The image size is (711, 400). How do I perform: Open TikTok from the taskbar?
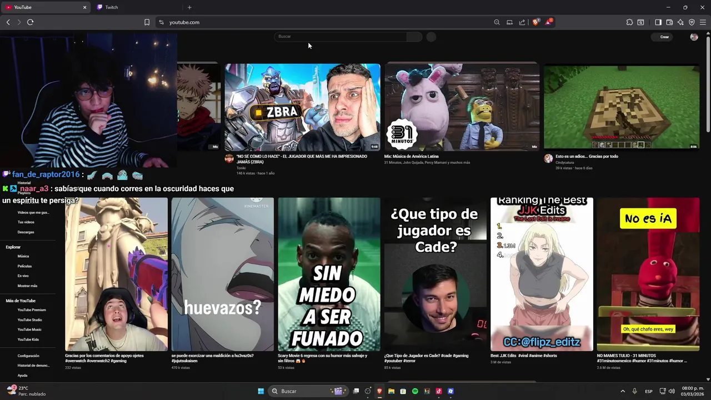click(x=439, y=391)
